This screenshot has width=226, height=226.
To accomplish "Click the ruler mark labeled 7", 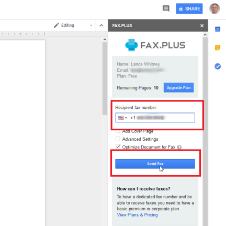I will (20, 34).
